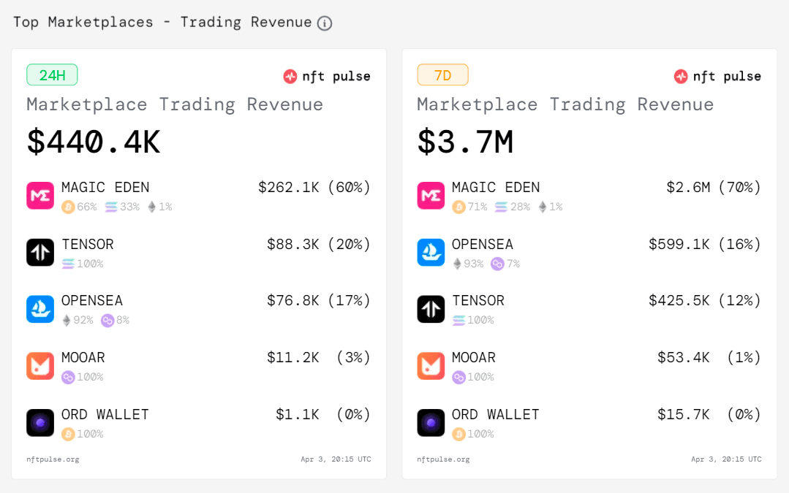Image resolution: width=789 pixels, height=493 pixels.
Task: Click nft pulse logo in 24H card
Action: coord(327,77)
